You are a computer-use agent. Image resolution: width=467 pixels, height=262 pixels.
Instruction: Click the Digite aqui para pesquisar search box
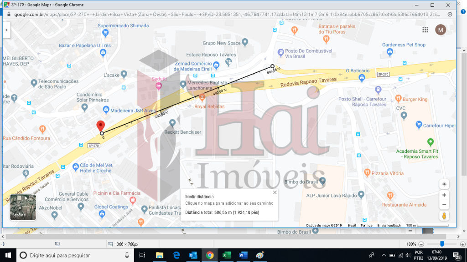point(75,255)
